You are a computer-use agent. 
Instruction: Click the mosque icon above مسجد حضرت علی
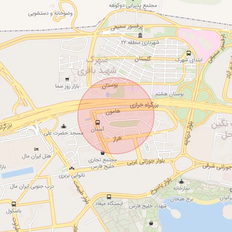(x=63, y=126)
